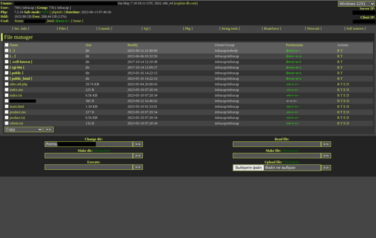The height and width of the screenshot is (238, 376).
Task: Sort the file list by Size column
Action: 88,45
